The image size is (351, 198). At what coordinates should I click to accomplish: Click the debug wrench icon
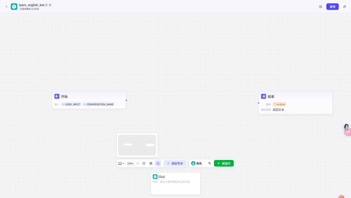[x=210, y=163]
